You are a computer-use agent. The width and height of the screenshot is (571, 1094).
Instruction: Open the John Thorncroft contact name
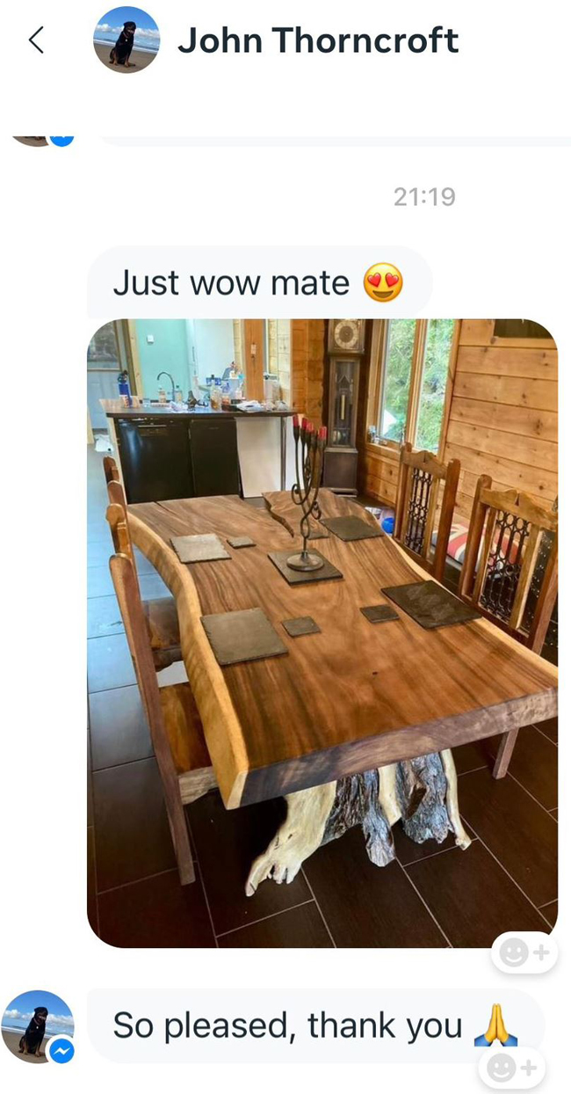318,40
